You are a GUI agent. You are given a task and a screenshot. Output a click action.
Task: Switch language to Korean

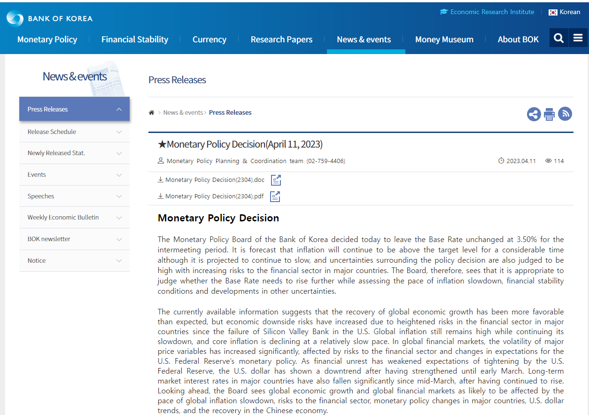pos(565,12)
